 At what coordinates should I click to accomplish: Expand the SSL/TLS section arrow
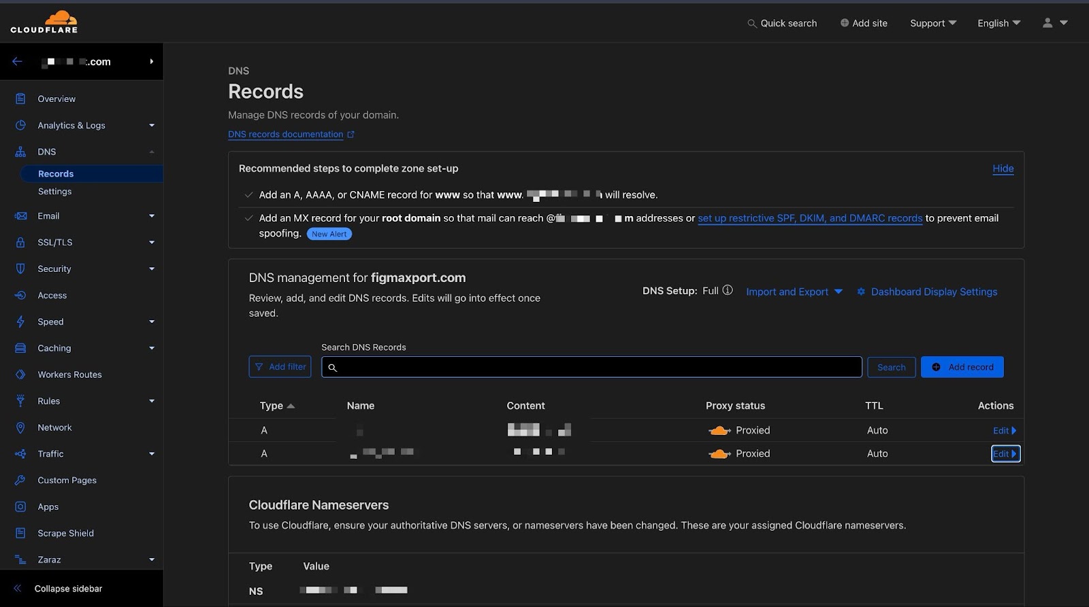tap(152, 242)
